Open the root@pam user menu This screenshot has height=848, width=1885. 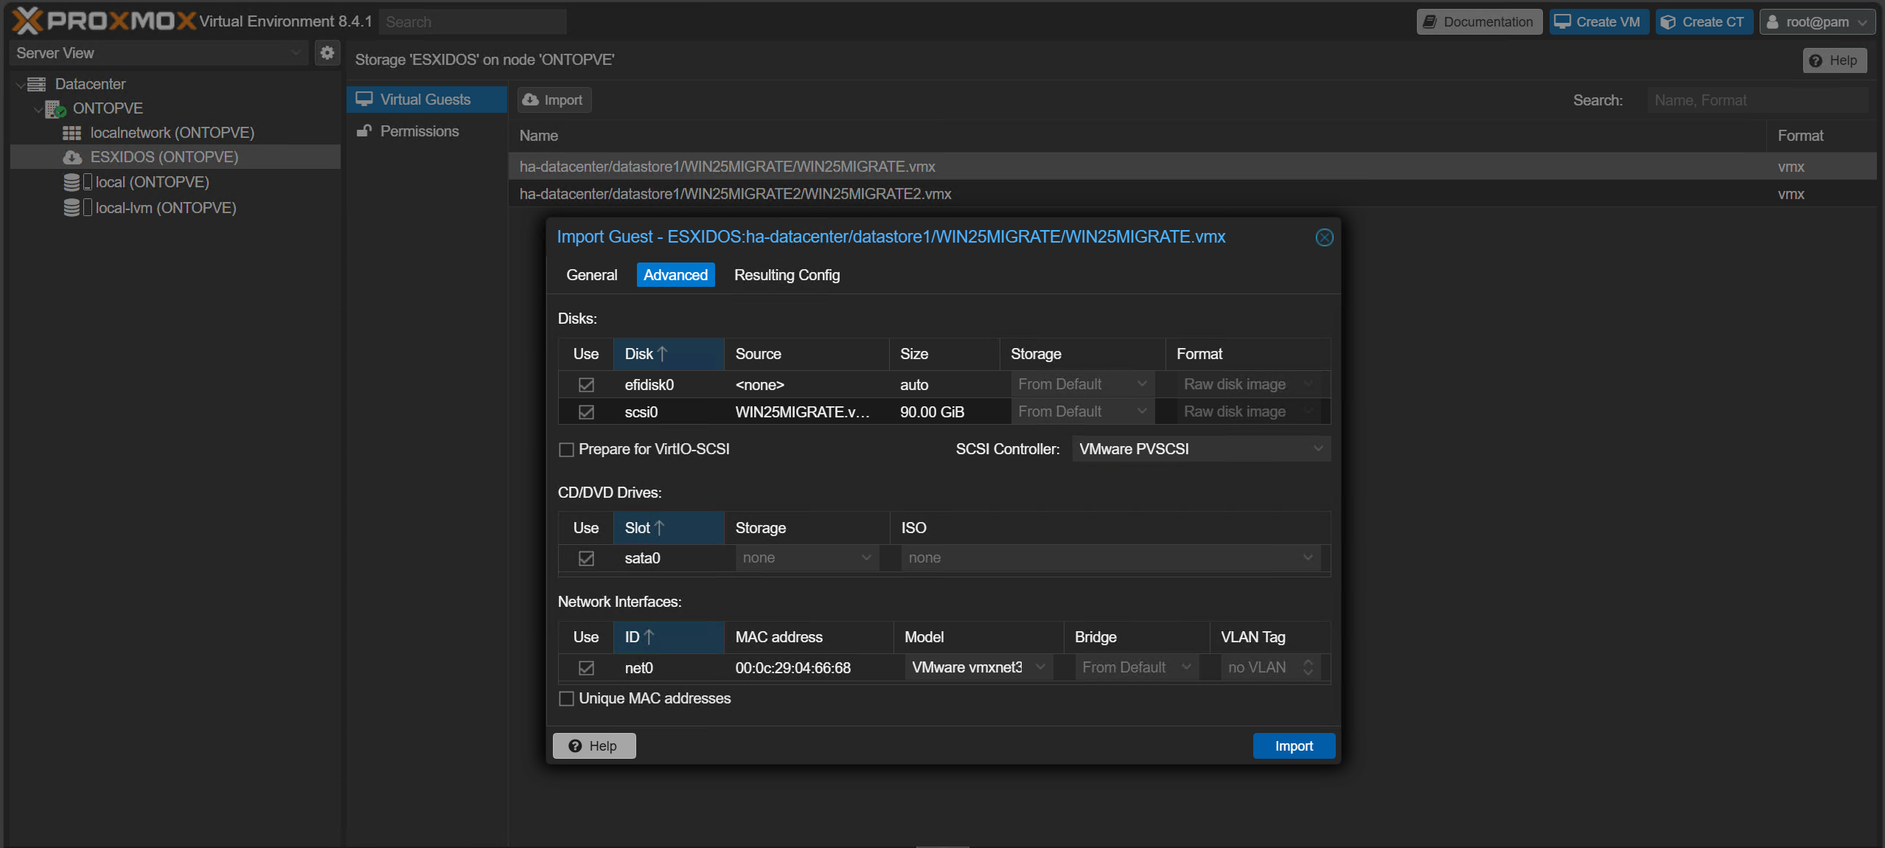1817,21
